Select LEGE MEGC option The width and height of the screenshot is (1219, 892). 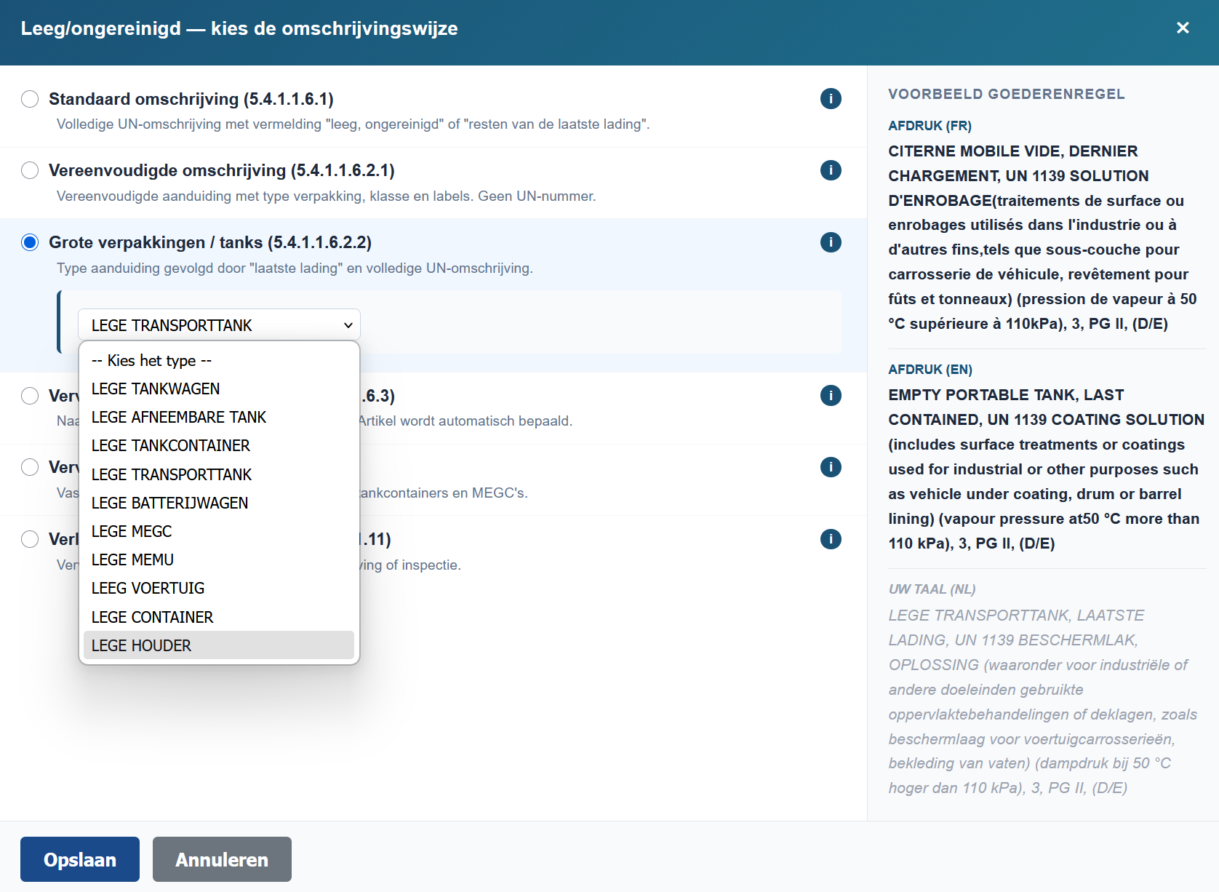point(132,532)
